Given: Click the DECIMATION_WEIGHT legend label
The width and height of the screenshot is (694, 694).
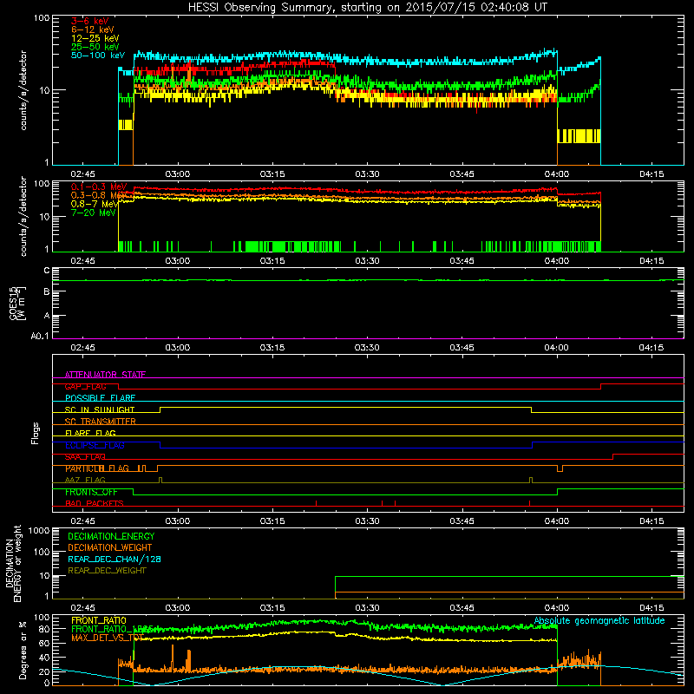Looking at the screenshot, I should pyautogui.click(x=110, y=547).
